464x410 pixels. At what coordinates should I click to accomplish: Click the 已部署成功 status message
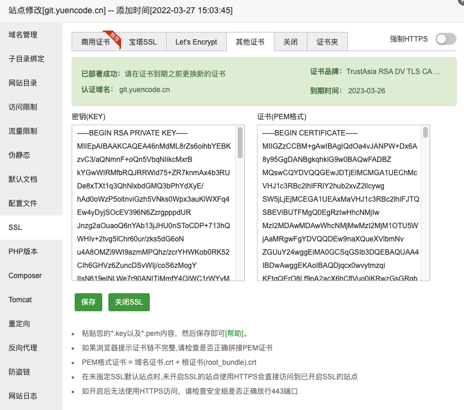click(x=153, y=73)
